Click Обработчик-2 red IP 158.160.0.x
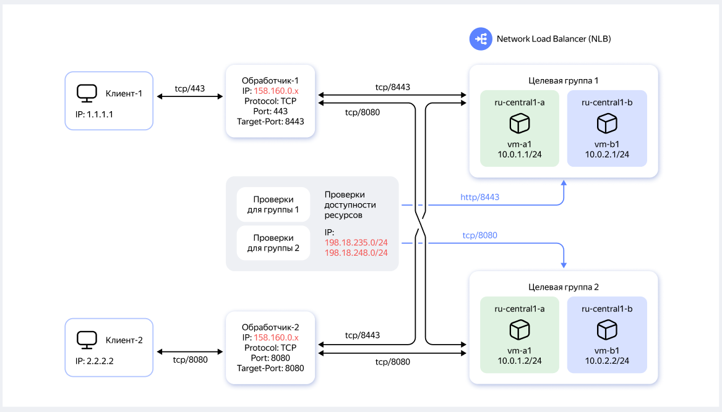Image resolution: width=722 pixels, height=412 pixels. (277, 337)
